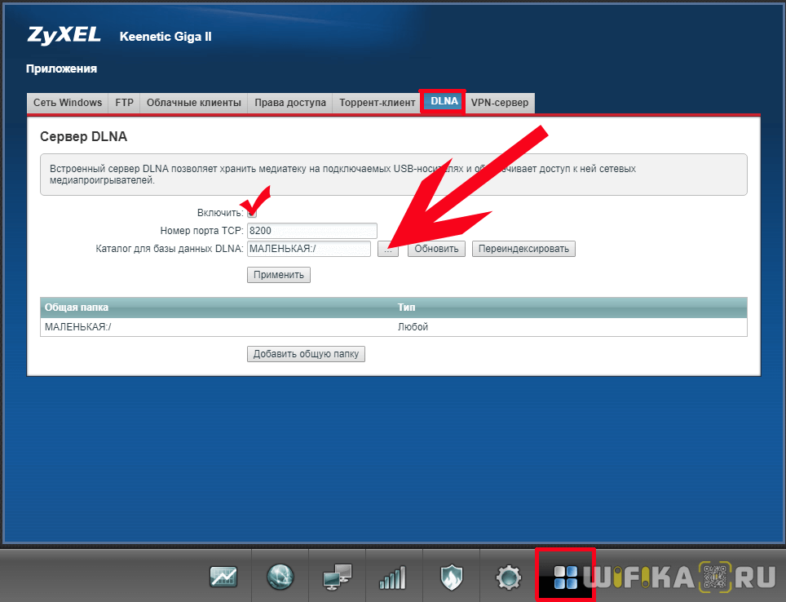Click the Обновить button
This screenshot has height=602, width=786.
coord(436,249)
